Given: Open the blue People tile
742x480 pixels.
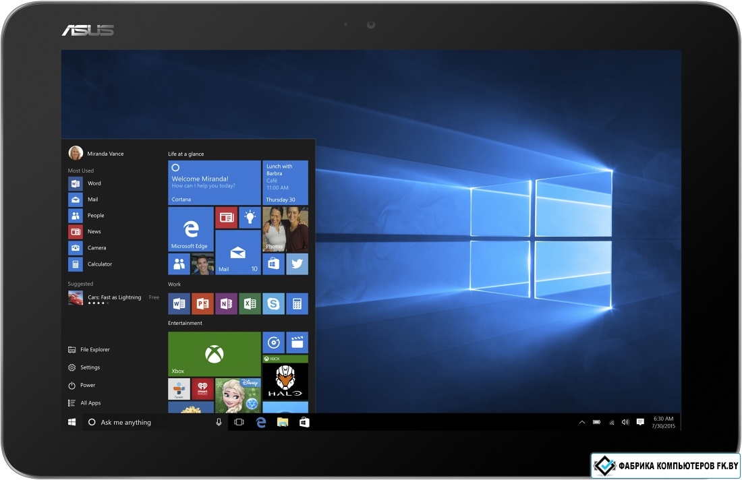Looking at the screenshot, I should 179,264.
